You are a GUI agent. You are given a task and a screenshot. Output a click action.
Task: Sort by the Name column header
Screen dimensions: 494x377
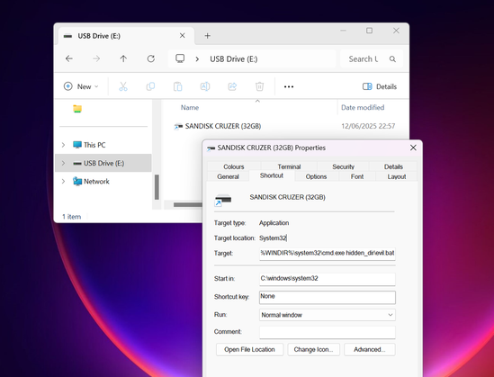point(190,107)
